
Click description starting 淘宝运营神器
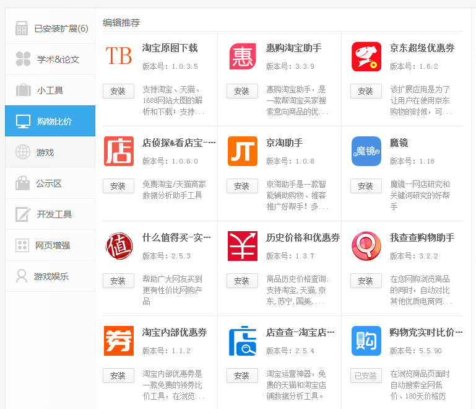pyautogui.click(x=296, y=385)
